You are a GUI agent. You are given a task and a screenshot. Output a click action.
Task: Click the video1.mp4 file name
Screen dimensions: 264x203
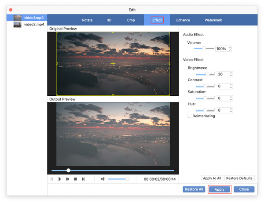[x=34, y=18]
